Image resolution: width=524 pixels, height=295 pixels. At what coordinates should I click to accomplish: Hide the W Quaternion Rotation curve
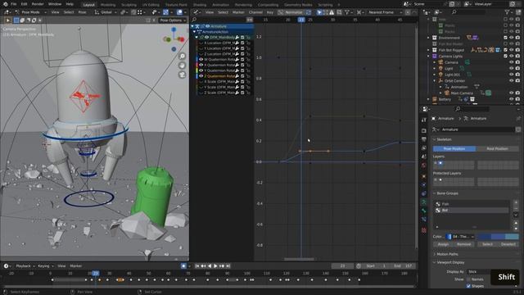click(x=201, y=60)
